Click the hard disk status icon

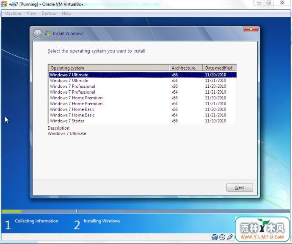[x=215, y=237]
